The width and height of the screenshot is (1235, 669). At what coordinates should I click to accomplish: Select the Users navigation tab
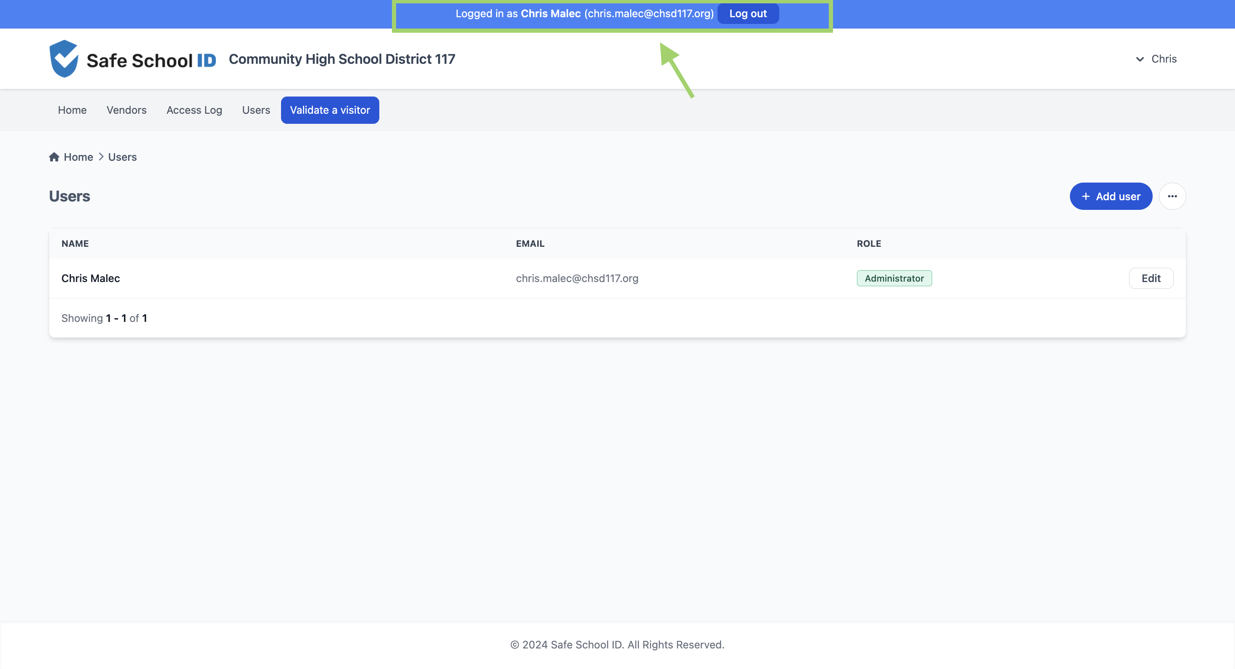pyautogui.click(x=256, y=110)
